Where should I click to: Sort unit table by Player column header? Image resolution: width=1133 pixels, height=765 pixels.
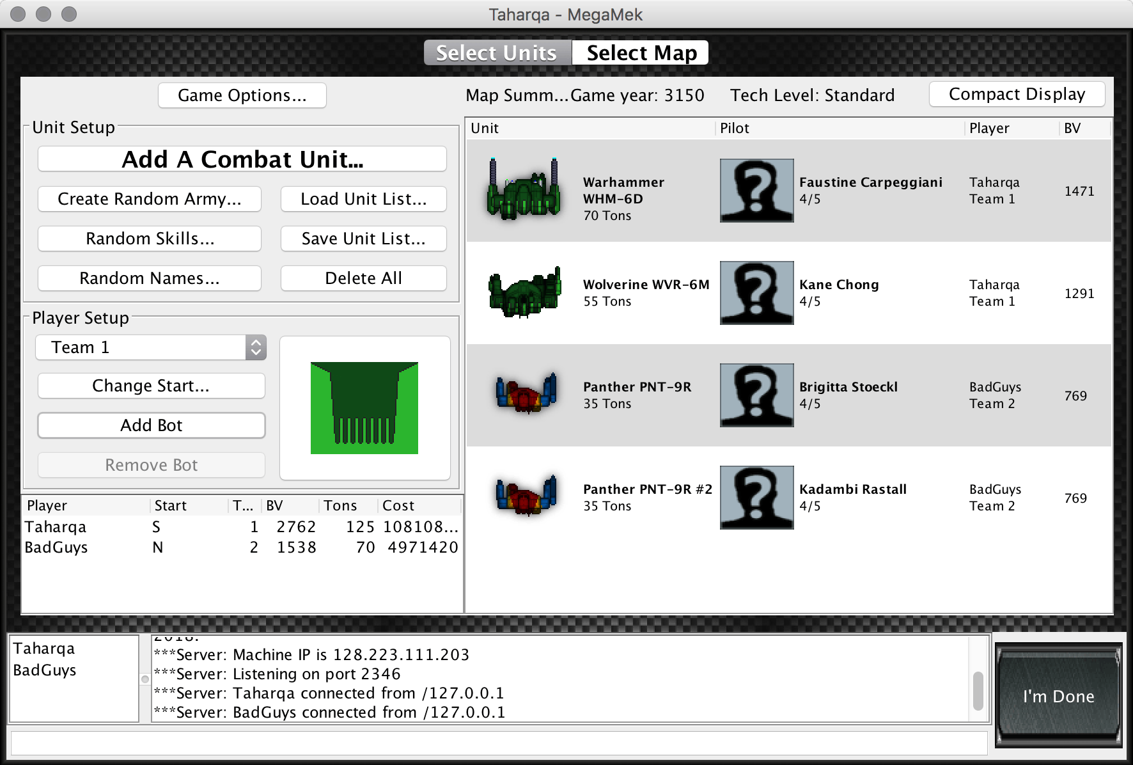click(1012, 128)
